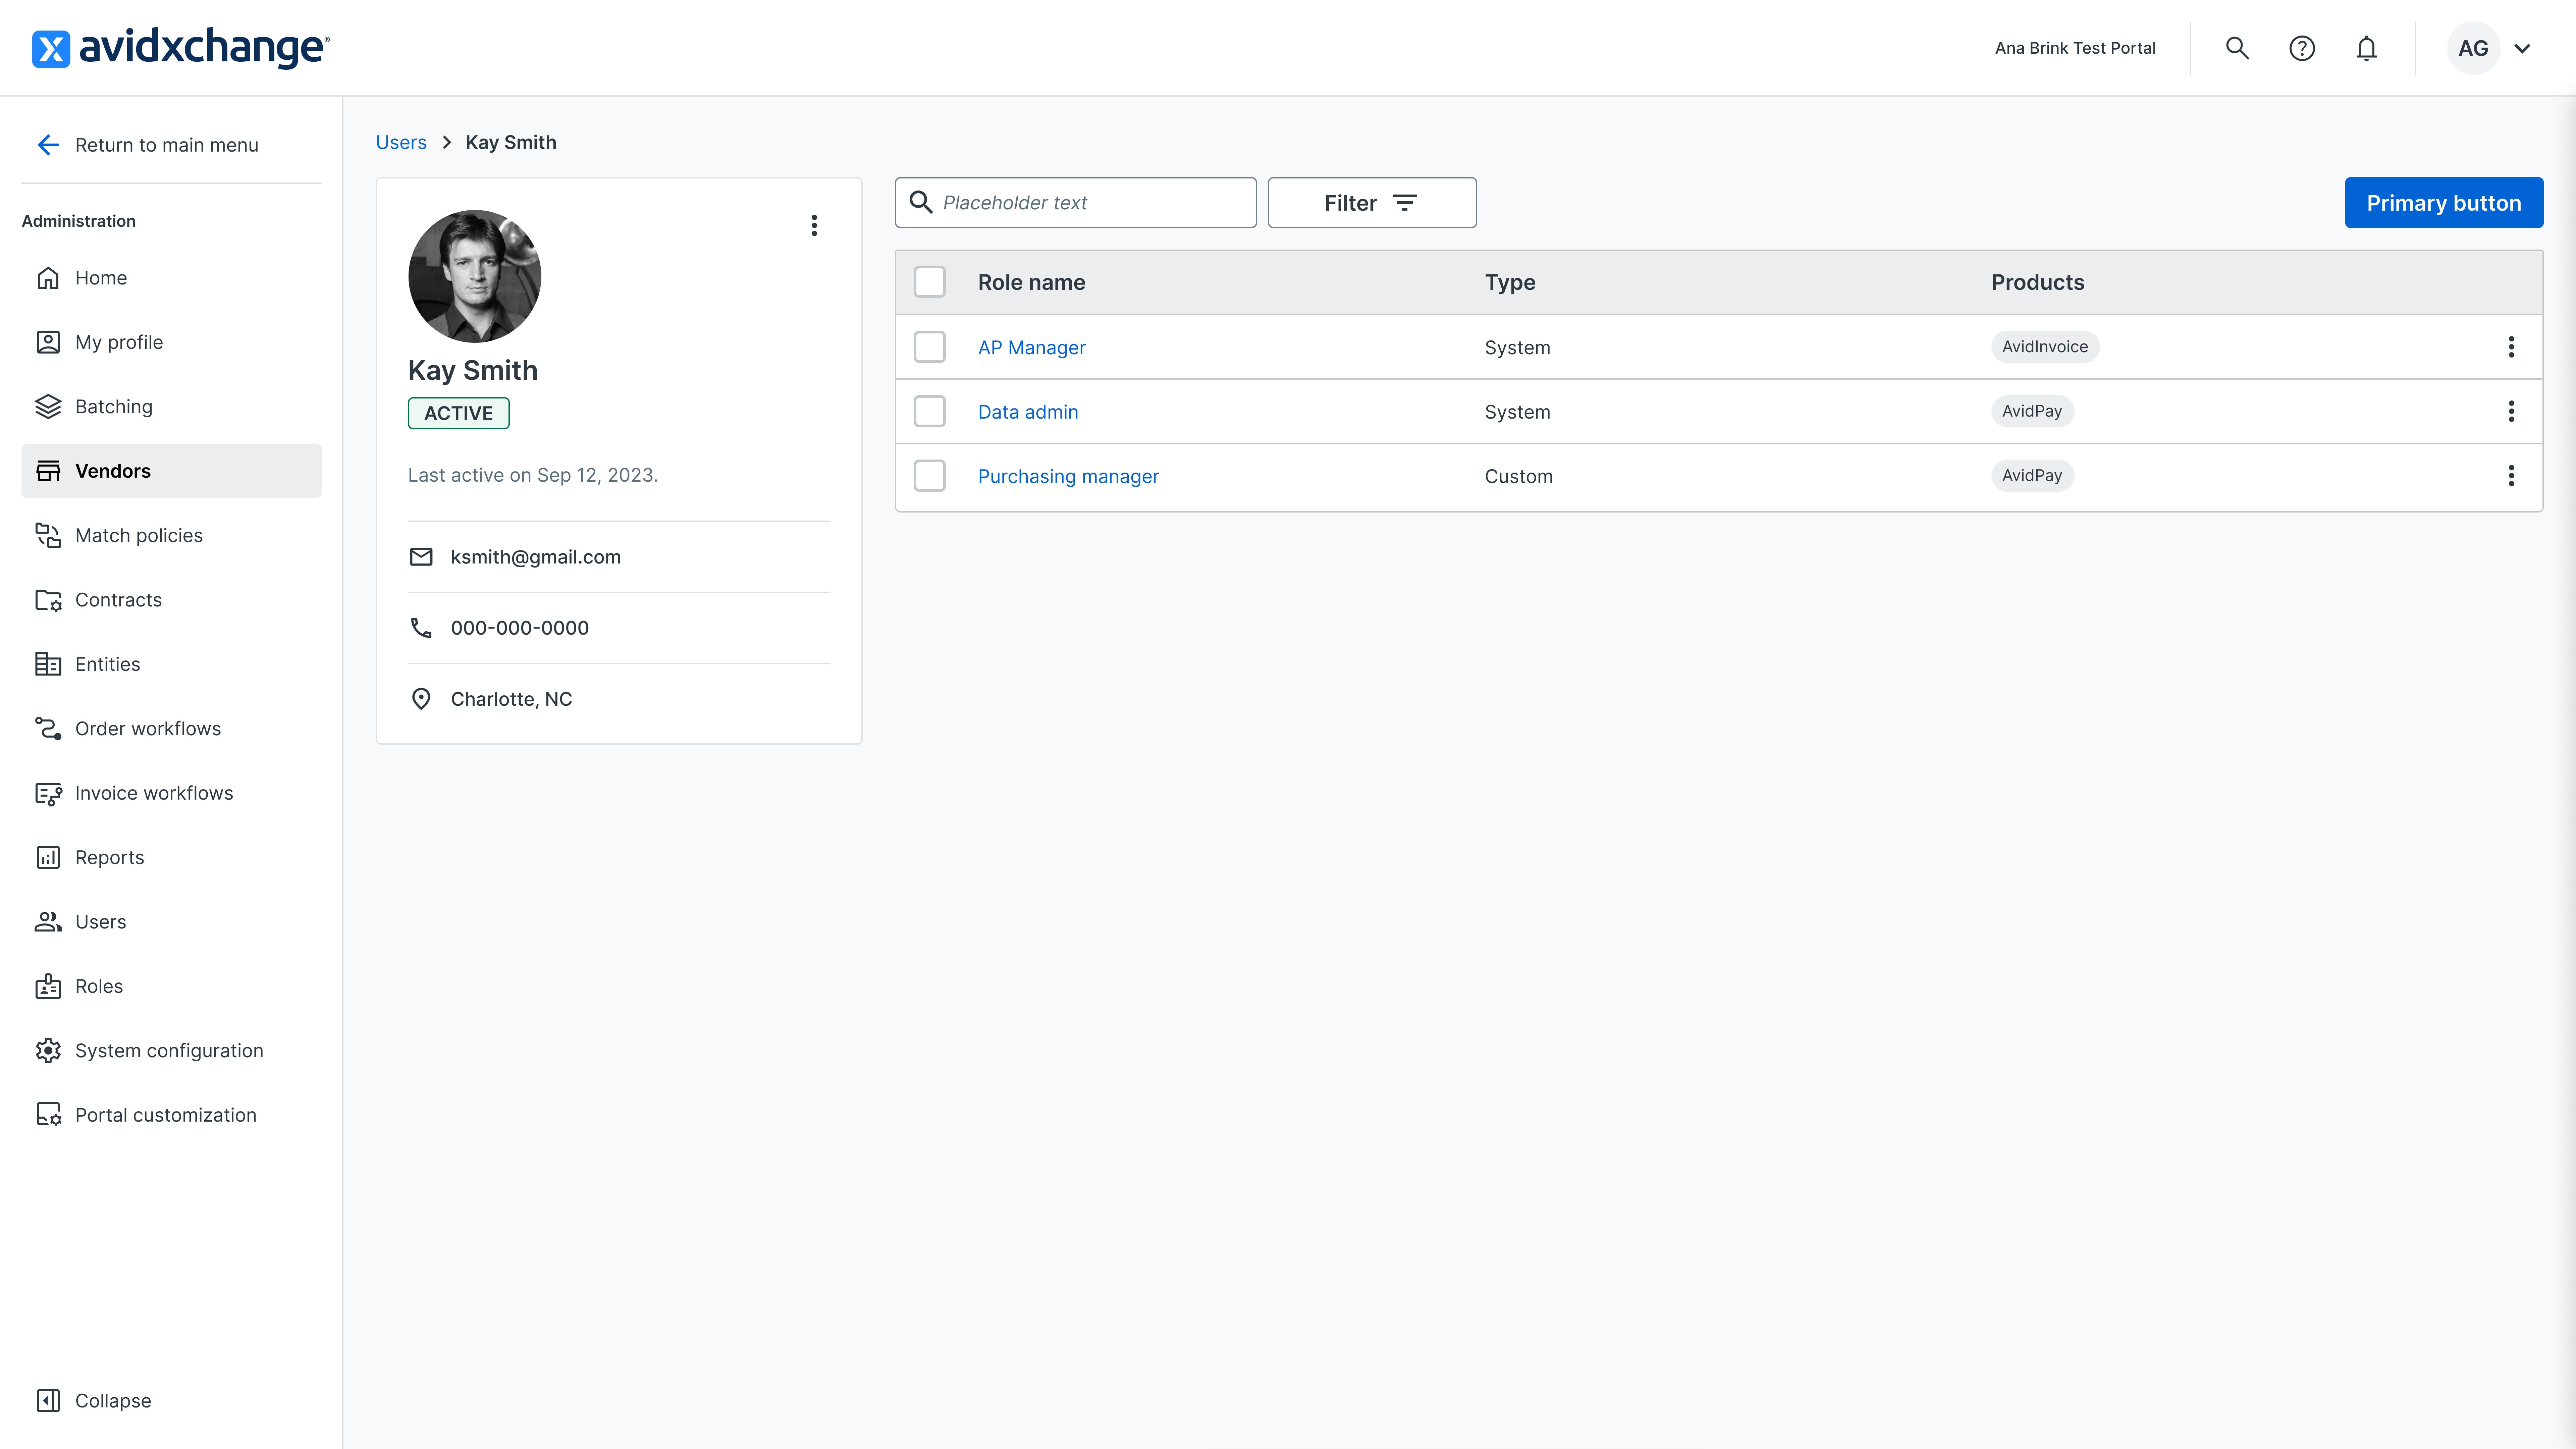This screenshot has width=2576, height=1449.
Task: Click the Home house icon
Action: 48,278
